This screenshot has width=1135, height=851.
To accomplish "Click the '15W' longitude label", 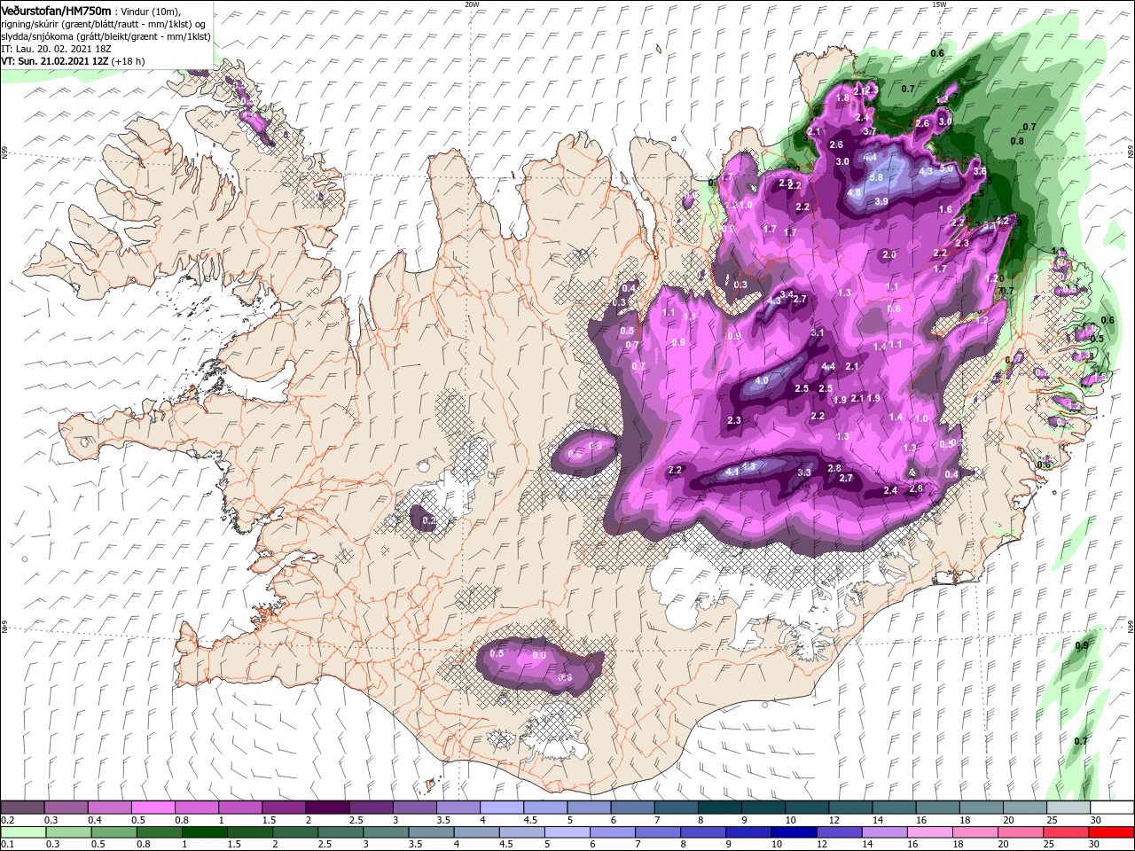I will click(x=939, y=4).
